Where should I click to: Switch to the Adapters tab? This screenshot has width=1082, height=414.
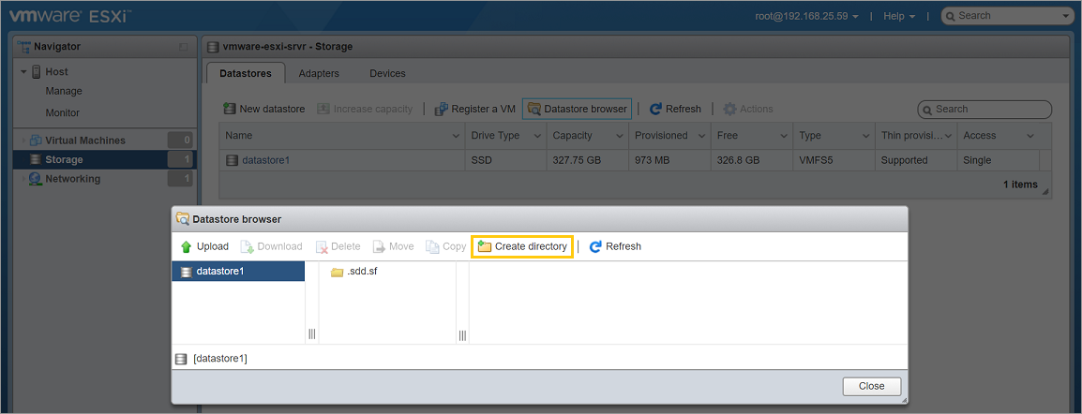[319, 73]
